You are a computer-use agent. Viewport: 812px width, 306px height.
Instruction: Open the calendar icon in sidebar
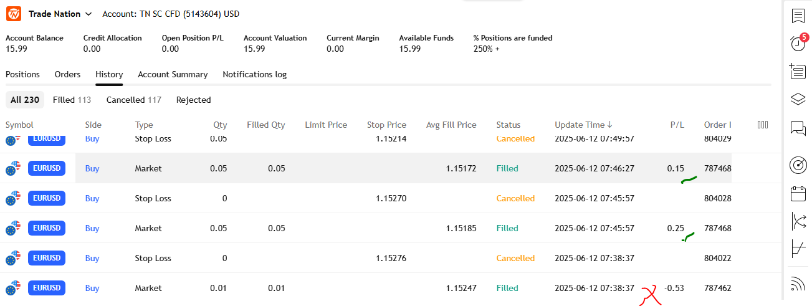(x=798, y=193)
